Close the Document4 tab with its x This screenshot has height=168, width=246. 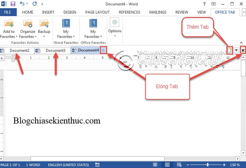103,50
